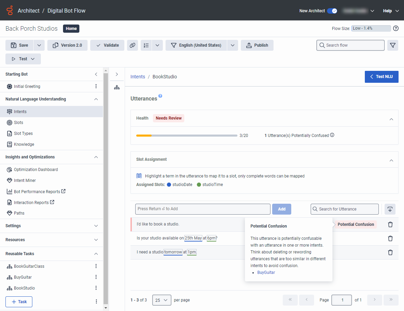
Task: Go to first page of utterances
Action: coord(290,300)
